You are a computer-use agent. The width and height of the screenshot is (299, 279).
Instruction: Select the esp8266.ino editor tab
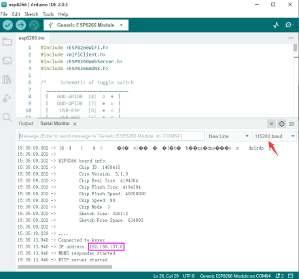[32, 38]
